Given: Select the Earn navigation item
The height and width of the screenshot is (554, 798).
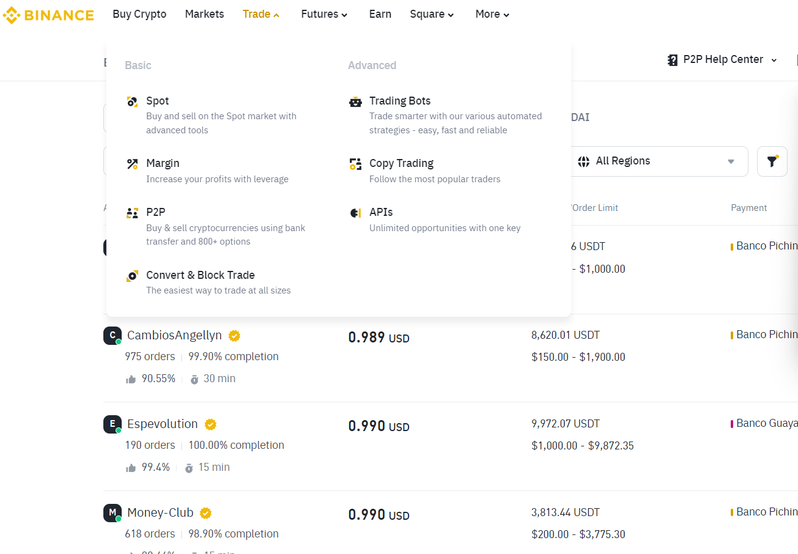Looking at the screenshot, I should pyautogui.click(x=380, y=14).
